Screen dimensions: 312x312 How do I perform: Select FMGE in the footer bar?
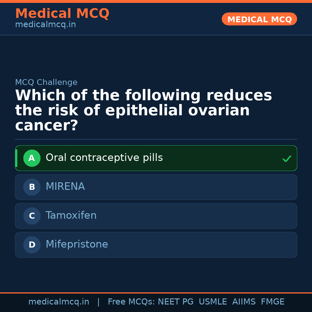coord(273,302)
